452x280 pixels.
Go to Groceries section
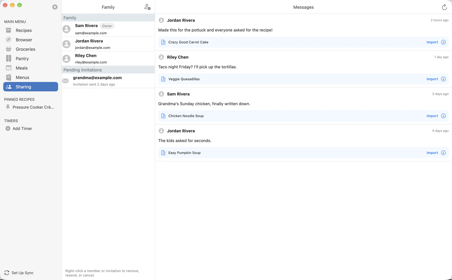30,49
